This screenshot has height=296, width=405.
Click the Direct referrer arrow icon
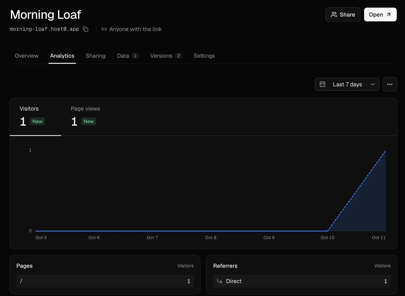pyautogui.click(x=220, y=281)
